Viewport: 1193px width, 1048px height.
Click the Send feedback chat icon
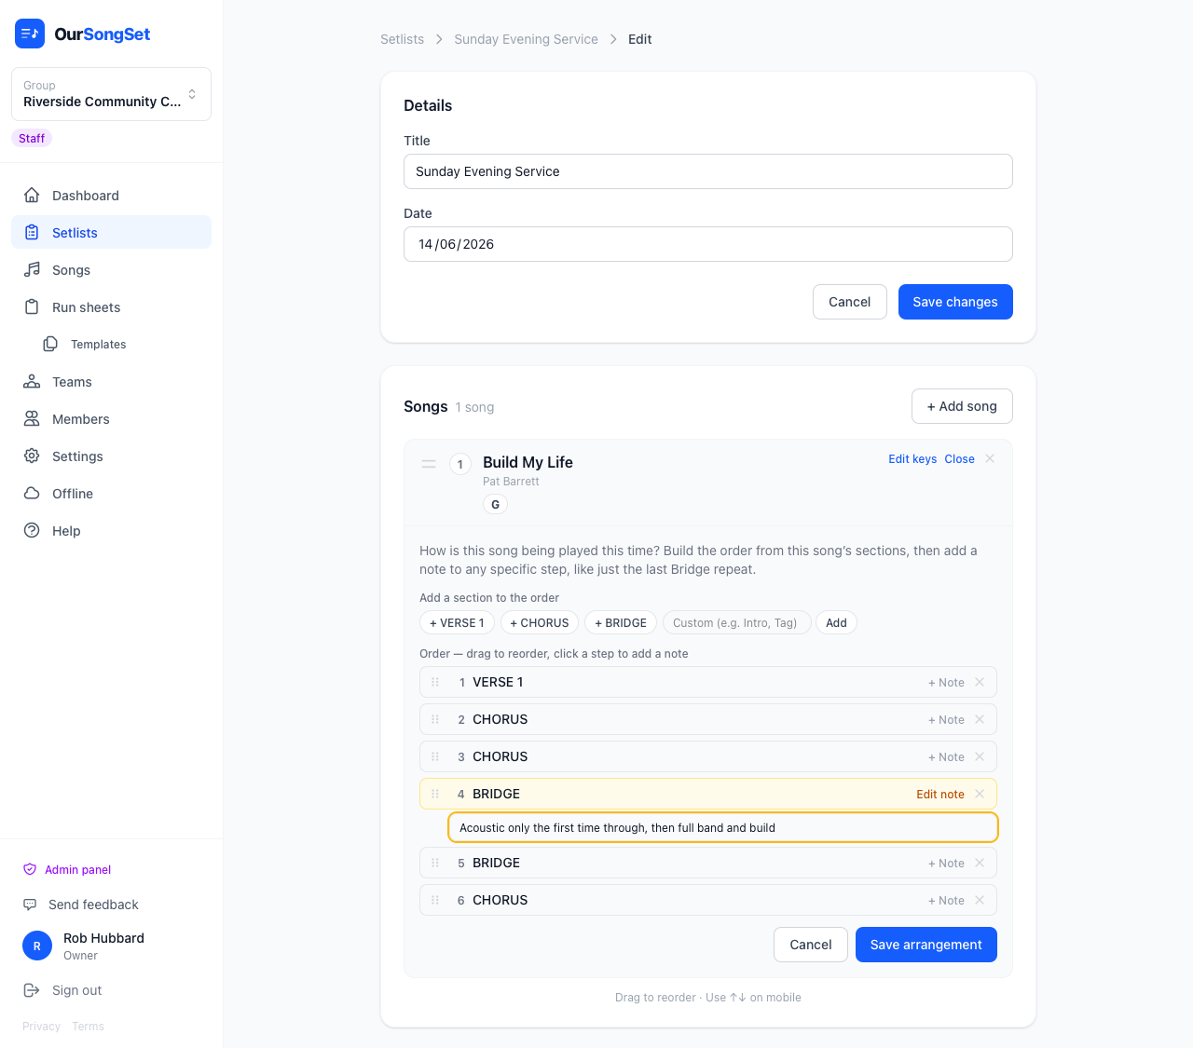(x=30, y=905)
